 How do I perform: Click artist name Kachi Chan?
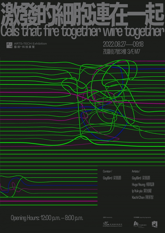143,198
